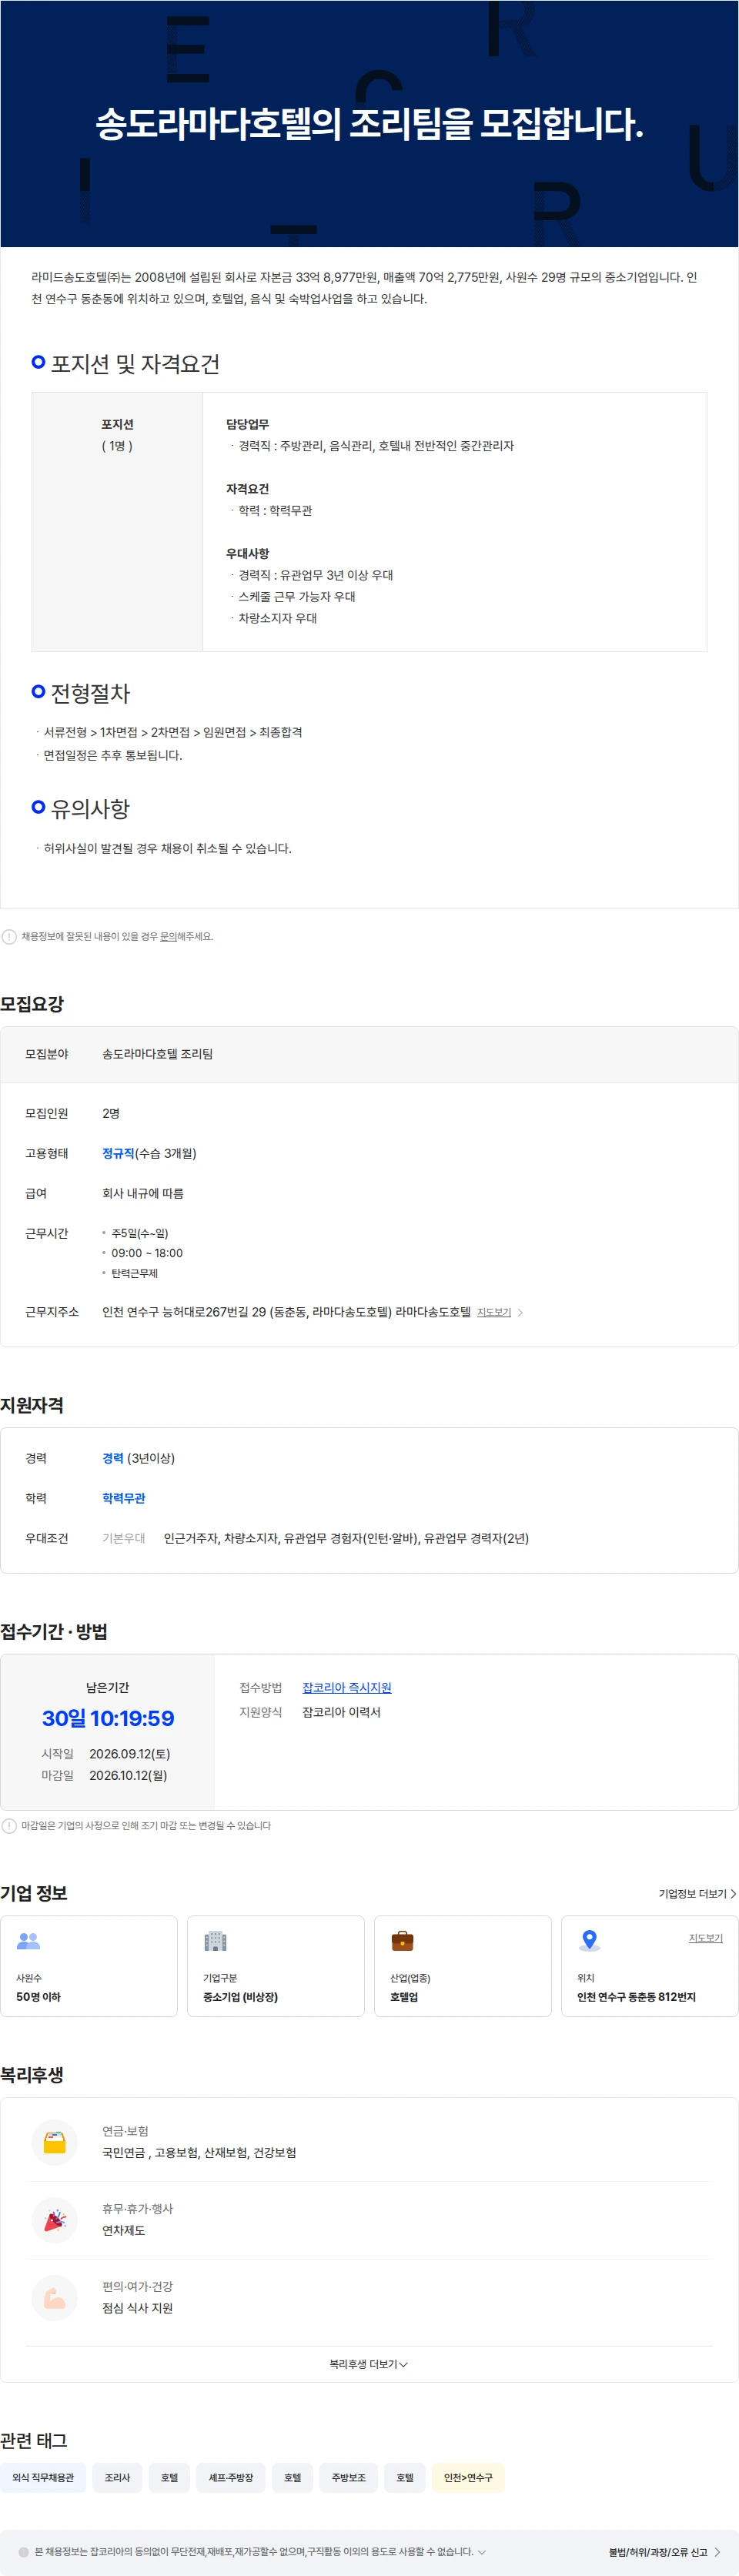
Task: Expand 복리후생 더보기
Action: [x=369, y=2364]
